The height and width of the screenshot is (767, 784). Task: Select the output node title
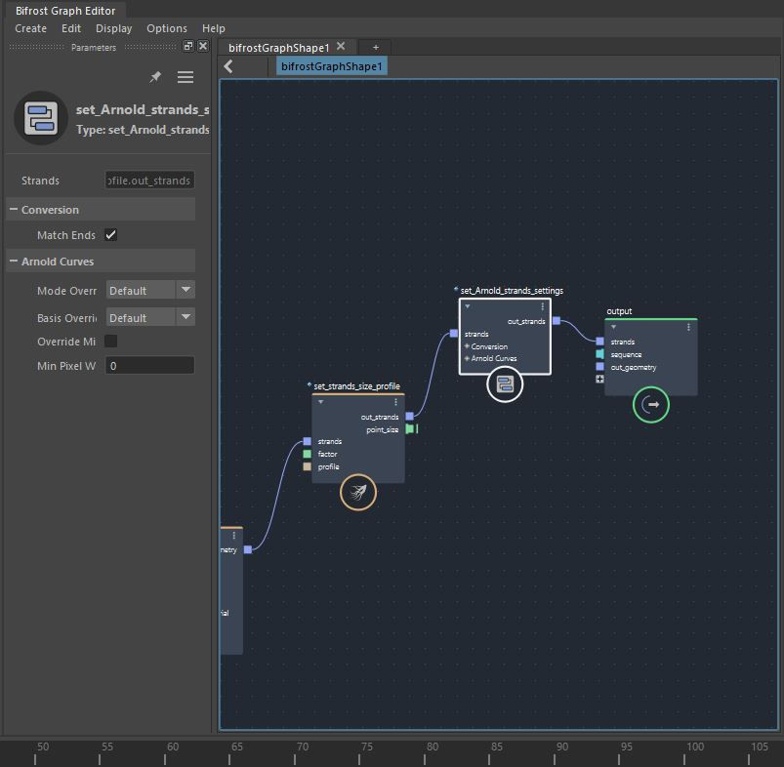619,310
